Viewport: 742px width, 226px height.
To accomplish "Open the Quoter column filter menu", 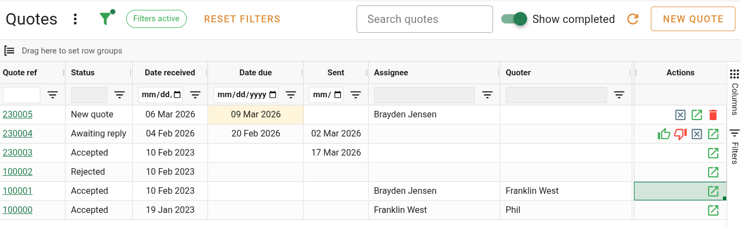I will click(x=619, y=95).
